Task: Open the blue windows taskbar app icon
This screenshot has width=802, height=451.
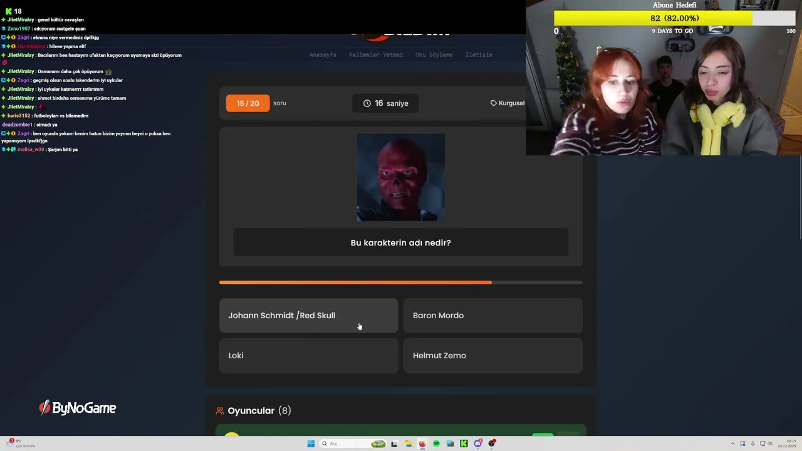Action: point(450,443)
